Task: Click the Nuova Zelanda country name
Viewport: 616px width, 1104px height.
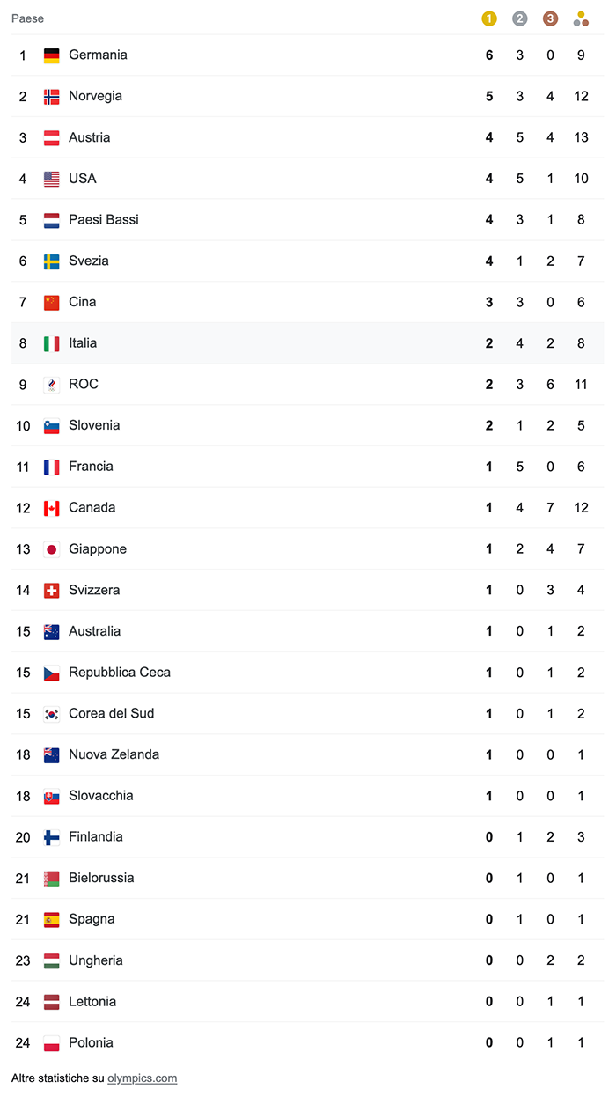Action: point(114,754)
